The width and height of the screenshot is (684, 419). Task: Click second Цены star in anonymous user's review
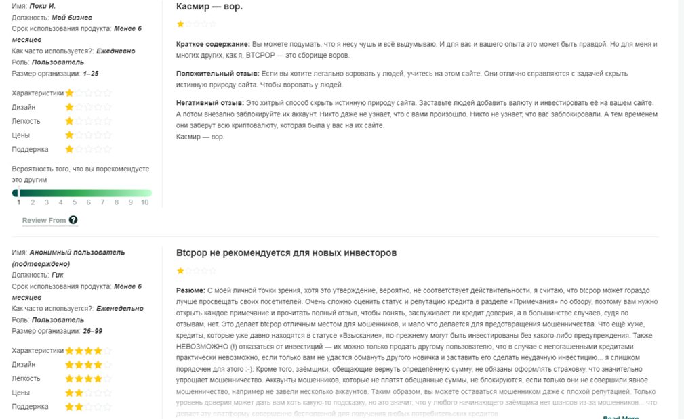(x=79, y=393)
